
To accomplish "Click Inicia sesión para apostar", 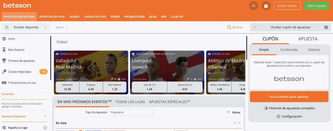I will click(289, 97).
